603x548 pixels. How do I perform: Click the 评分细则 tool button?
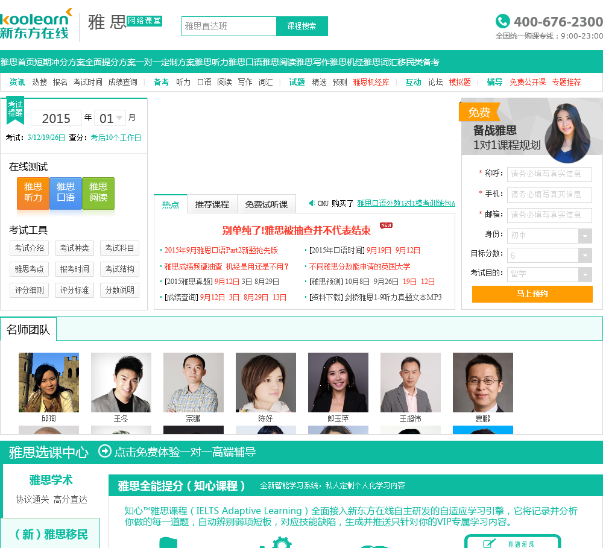(x=29, y=290)
